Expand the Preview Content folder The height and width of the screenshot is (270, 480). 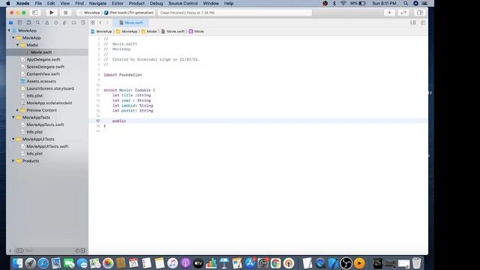pos(18,110)
